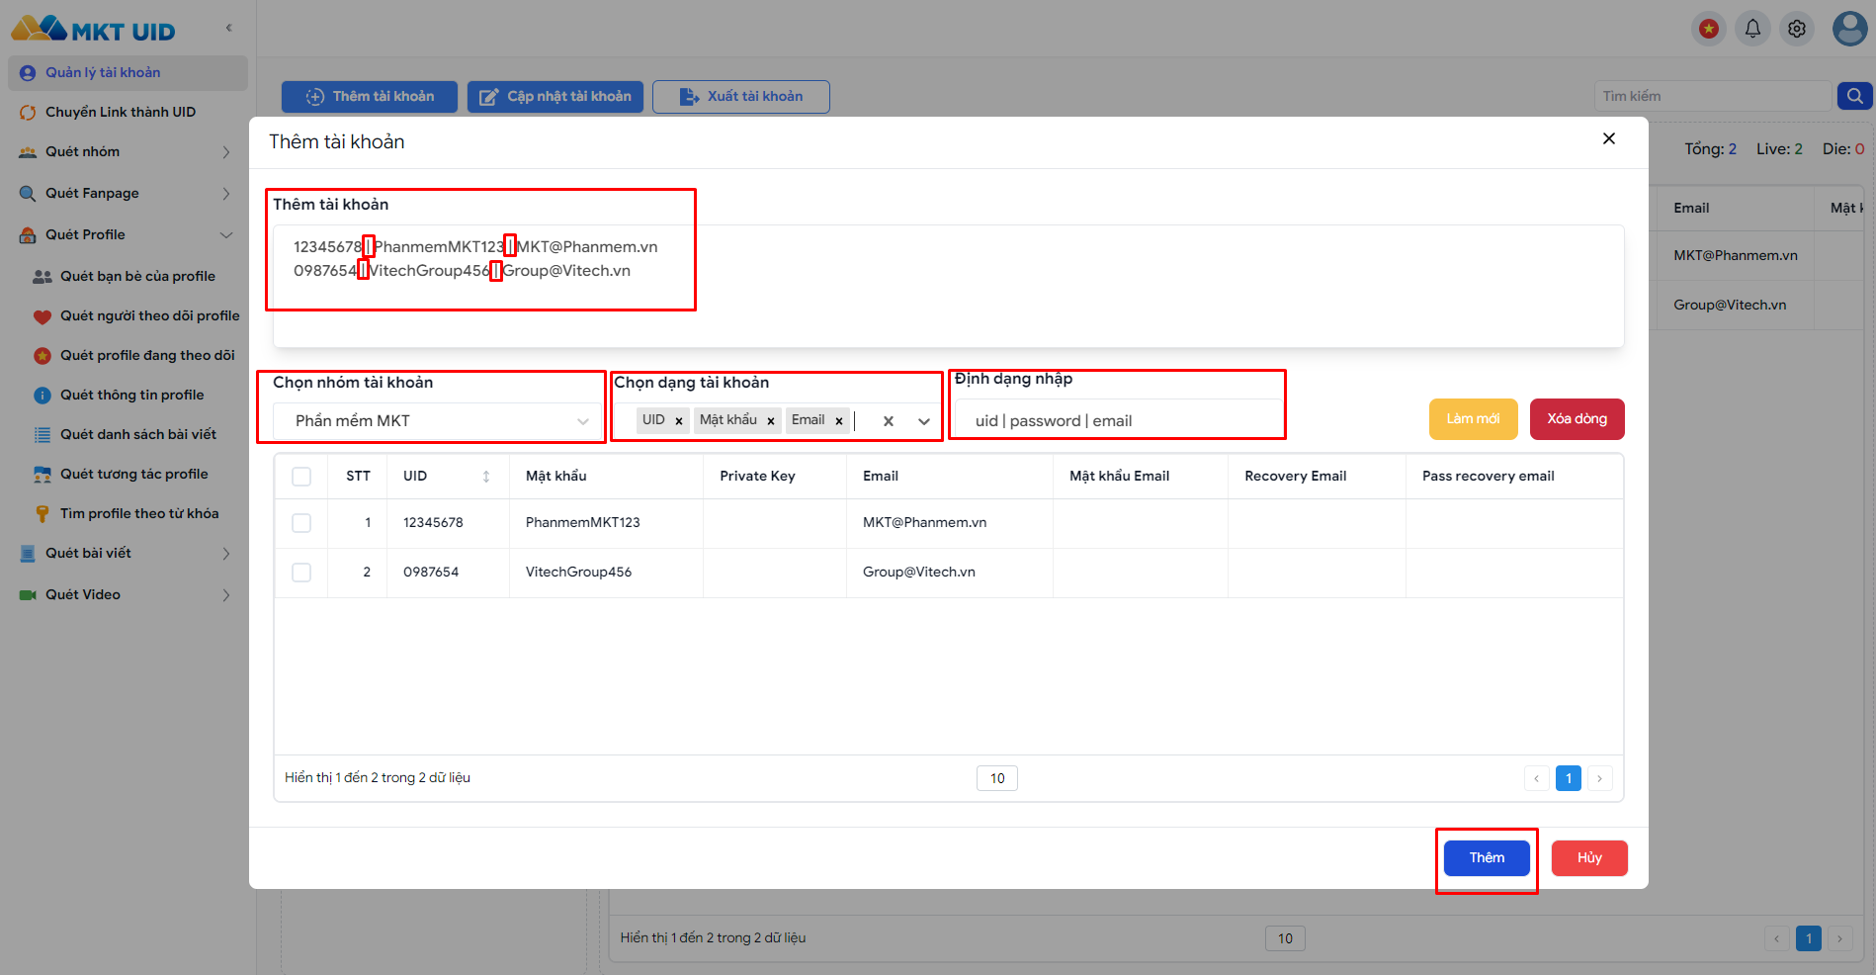
Task: Click the Xuất tài khoản button
Action: click(x=741, y=97)
